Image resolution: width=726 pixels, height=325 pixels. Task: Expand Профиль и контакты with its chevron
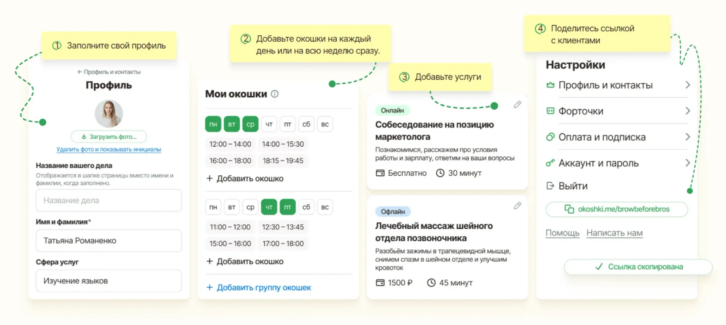[x=688, y=85]
